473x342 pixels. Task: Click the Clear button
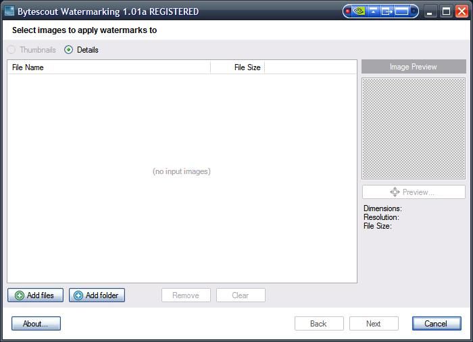[241, 295]
